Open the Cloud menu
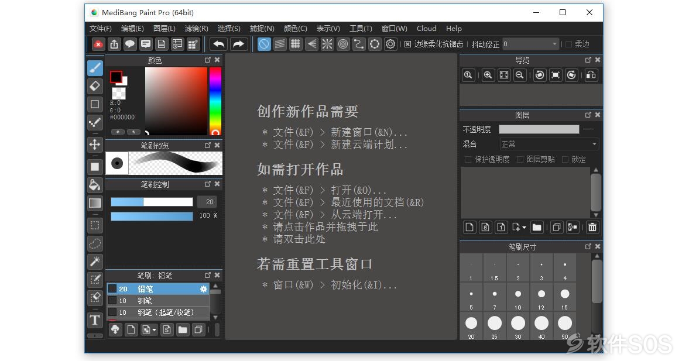 click(x=426, y=28)
